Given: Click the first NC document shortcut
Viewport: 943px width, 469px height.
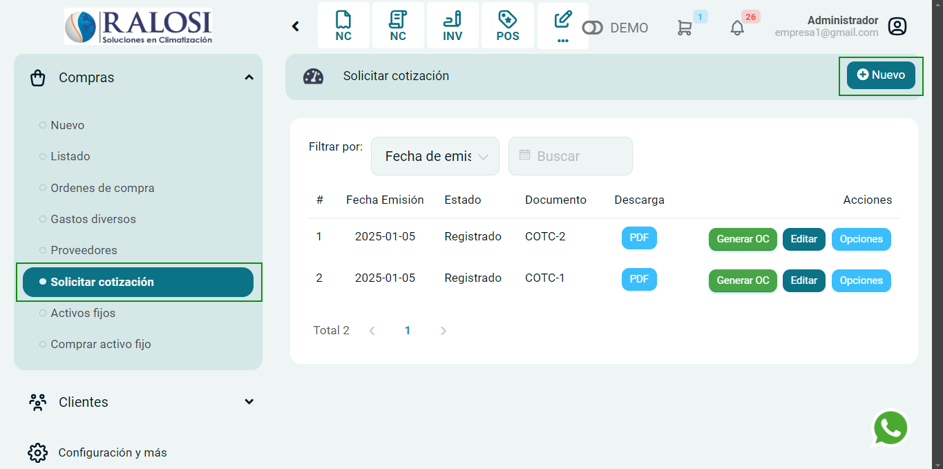Looking at the screenshot, I should tap(343, 26).
